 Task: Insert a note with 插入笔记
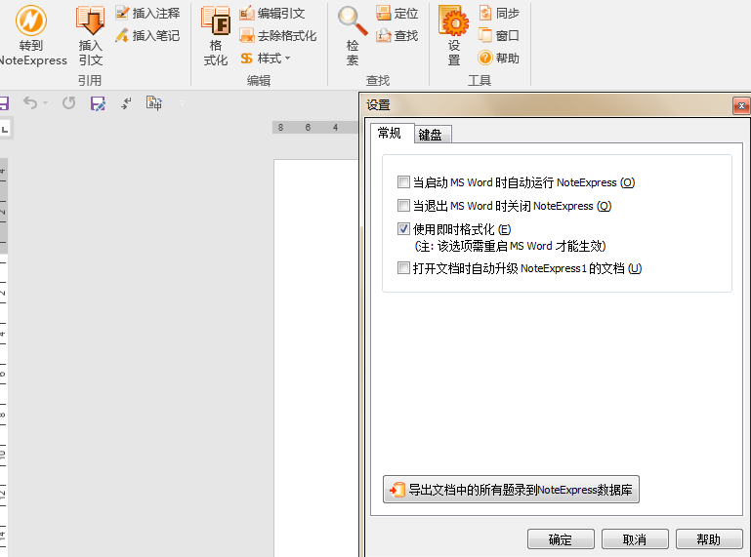[147, 35]
